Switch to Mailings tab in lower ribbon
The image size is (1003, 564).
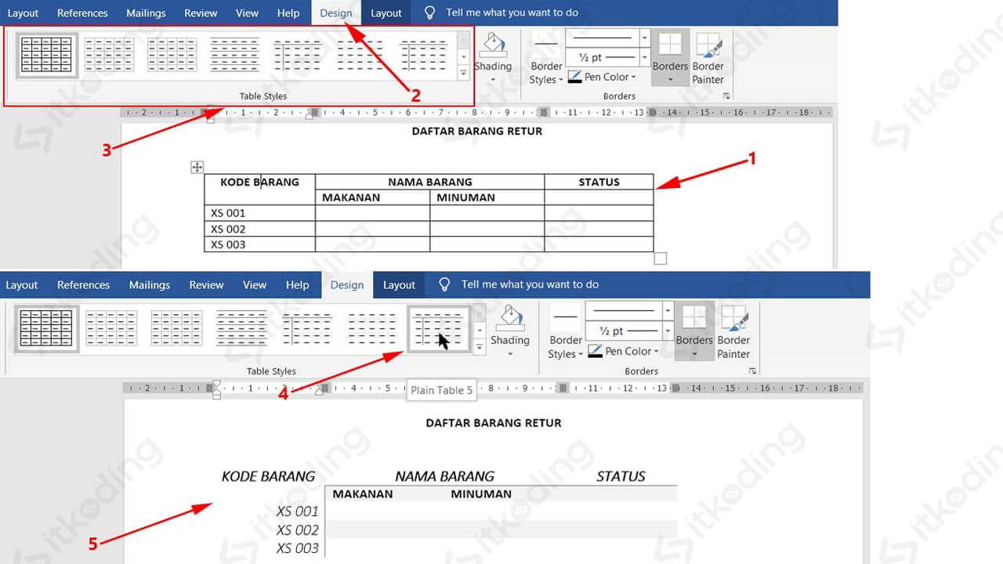[x=150, y=285]
